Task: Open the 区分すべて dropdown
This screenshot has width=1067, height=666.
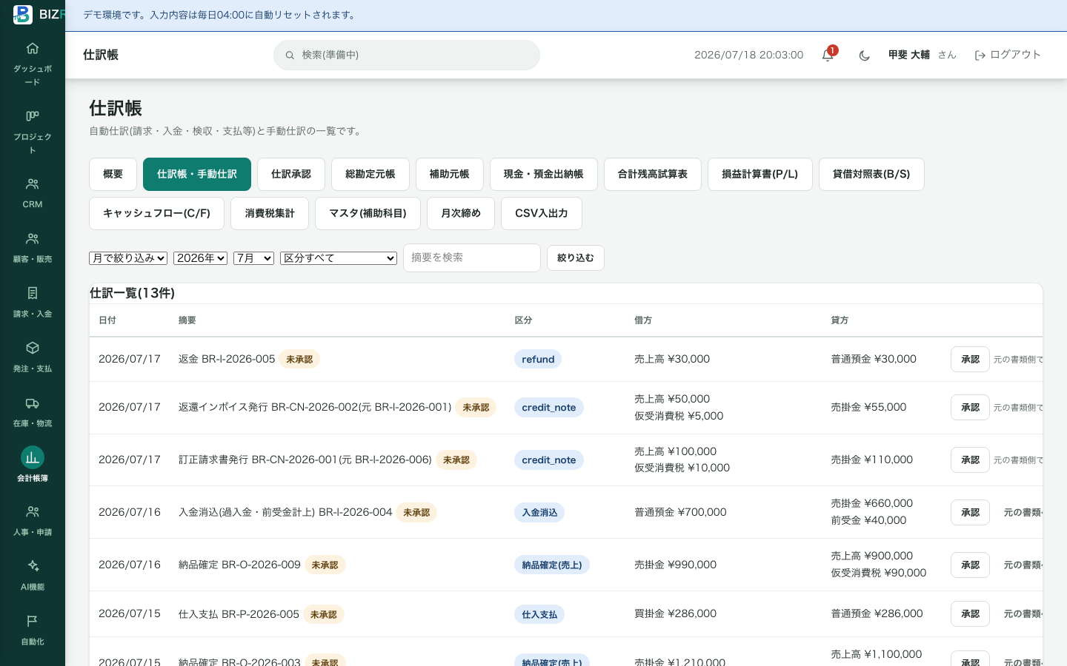Action: pyautogui.click(x=339, y=258)
